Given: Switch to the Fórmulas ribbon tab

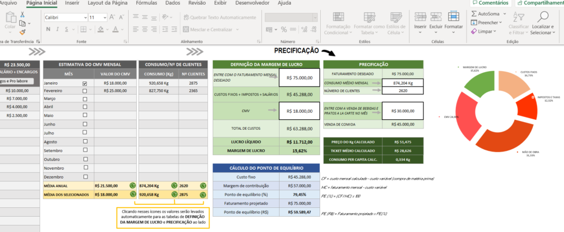Looking at the screenshot, I should point(146,3).
